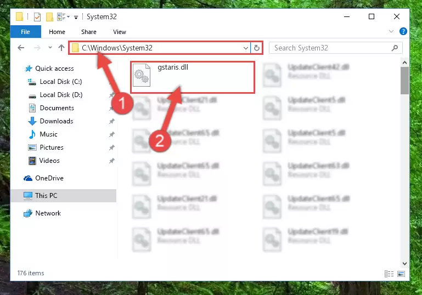Open the recent locations dropdown
The image size is (422, 295).
(x=50, y=48)
